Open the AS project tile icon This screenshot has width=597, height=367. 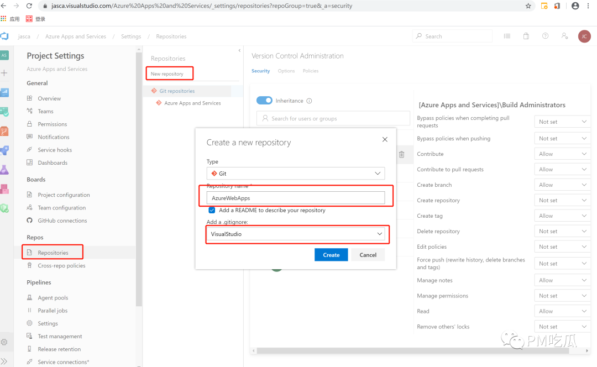tap(4, 55)
